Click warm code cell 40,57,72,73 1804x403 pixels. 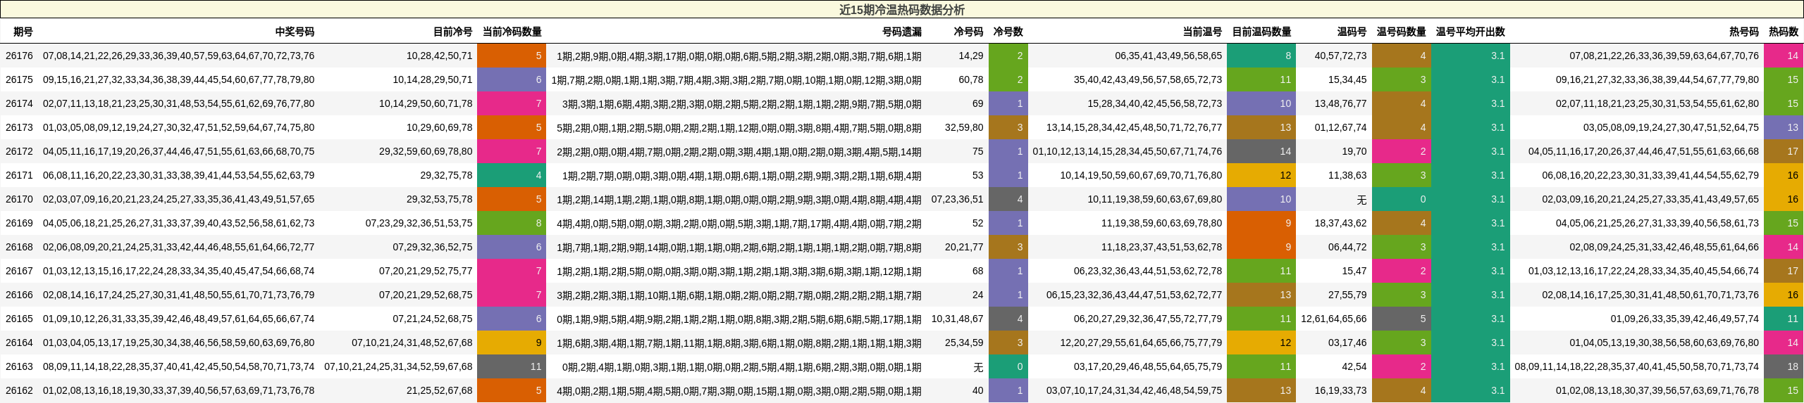pyautogui.click(x=1340, y=56)
